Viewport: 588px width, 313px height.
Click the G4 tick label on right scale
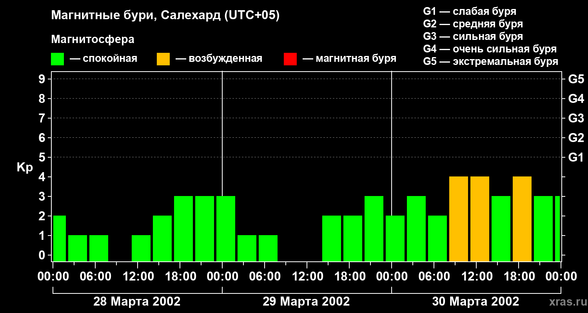click(x=576, y=99)
